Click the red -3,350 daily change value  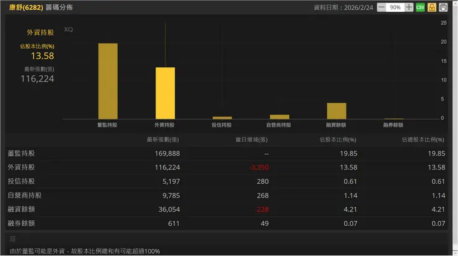pyautogui.click(x=259, y=167)
